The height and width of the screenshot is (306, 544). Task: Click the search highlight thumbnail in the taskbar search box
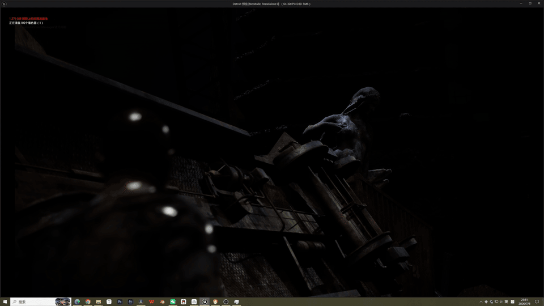(x=63, y=302)
